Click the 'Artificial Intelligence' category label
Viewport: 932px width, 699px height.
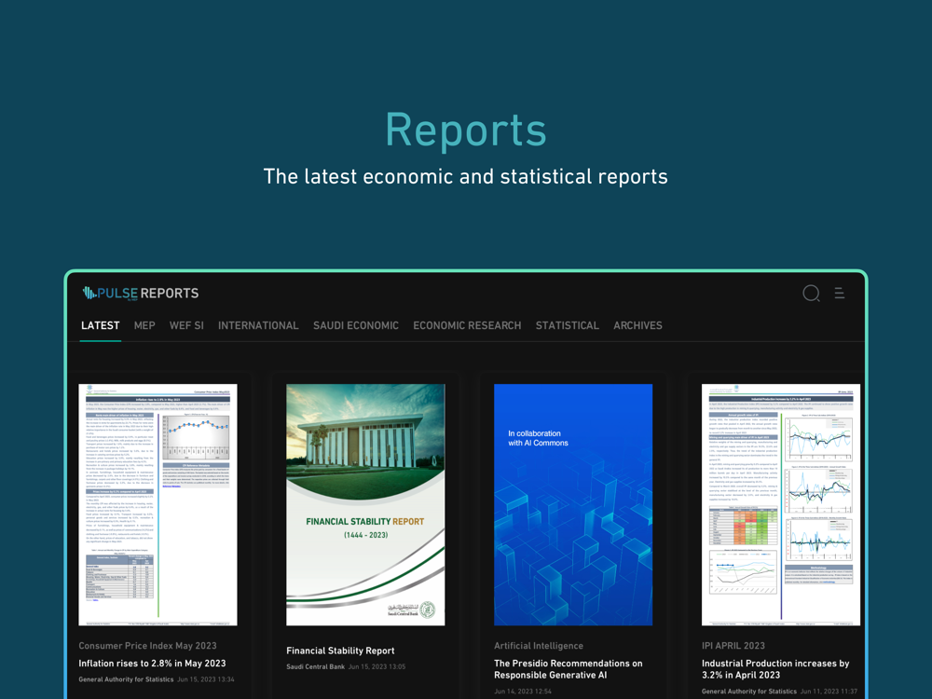pyautogui.click(x=539, y=646)
